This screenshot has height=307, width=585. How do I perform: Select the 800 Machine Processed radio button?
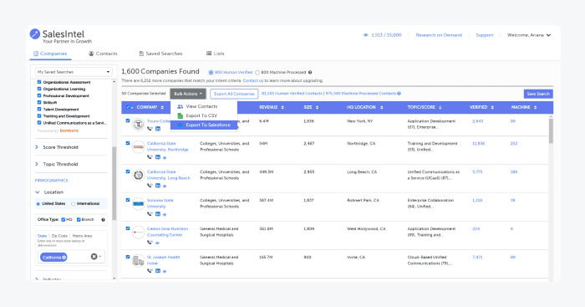coord(257,73)
